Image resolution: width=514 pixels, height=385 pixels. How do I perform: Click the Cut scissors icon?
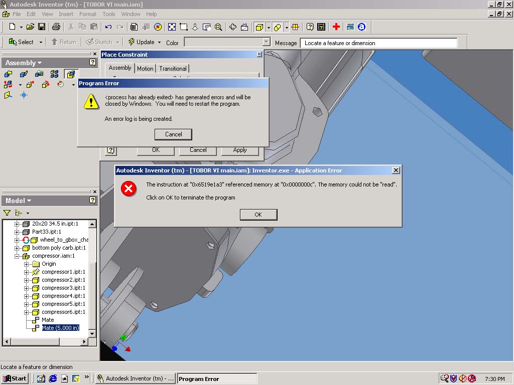click(x=71, y=27)
